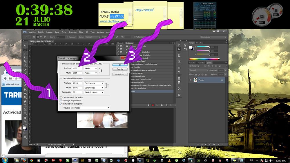290x163 pixels.
Task: Toggle Quick Mask mode icon
Action: coord(25,133)
